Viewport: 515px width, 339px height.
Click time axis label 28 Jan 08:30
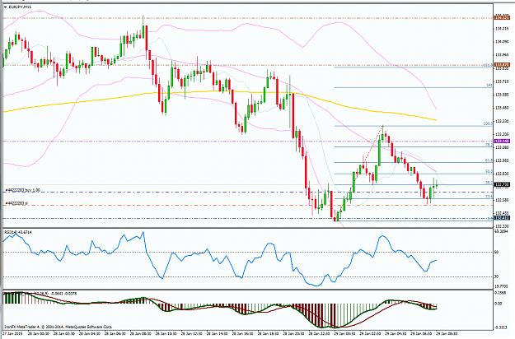click(140, 334)
